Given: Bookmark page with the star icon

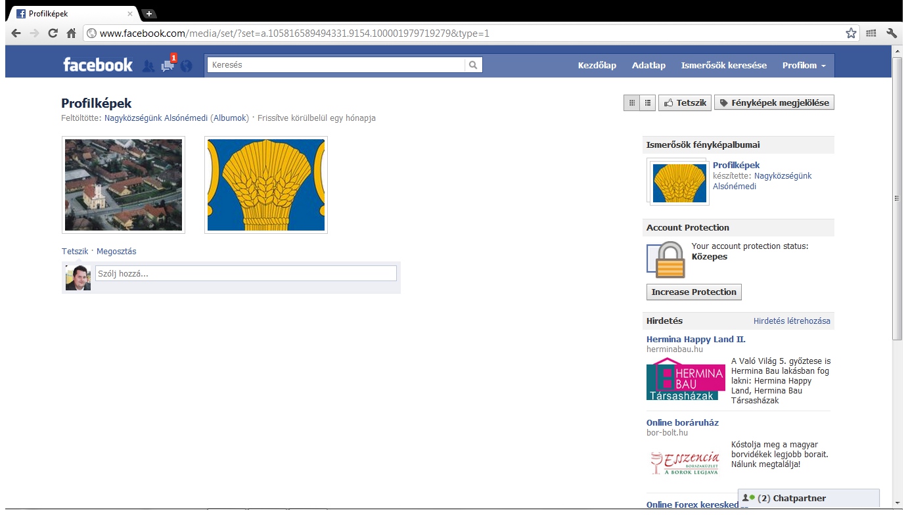Looking at the screenshot, I should click(x=851, y=34).
